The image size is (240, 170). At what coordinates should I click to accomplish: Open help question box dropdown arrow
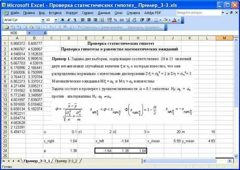pos(223,13)
